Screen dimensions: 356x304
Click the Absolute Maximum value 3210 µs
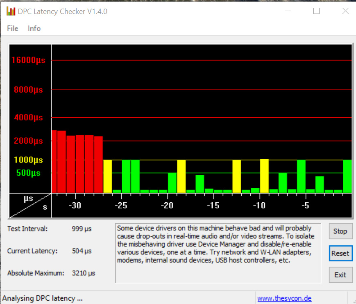[x=83, y=273]
